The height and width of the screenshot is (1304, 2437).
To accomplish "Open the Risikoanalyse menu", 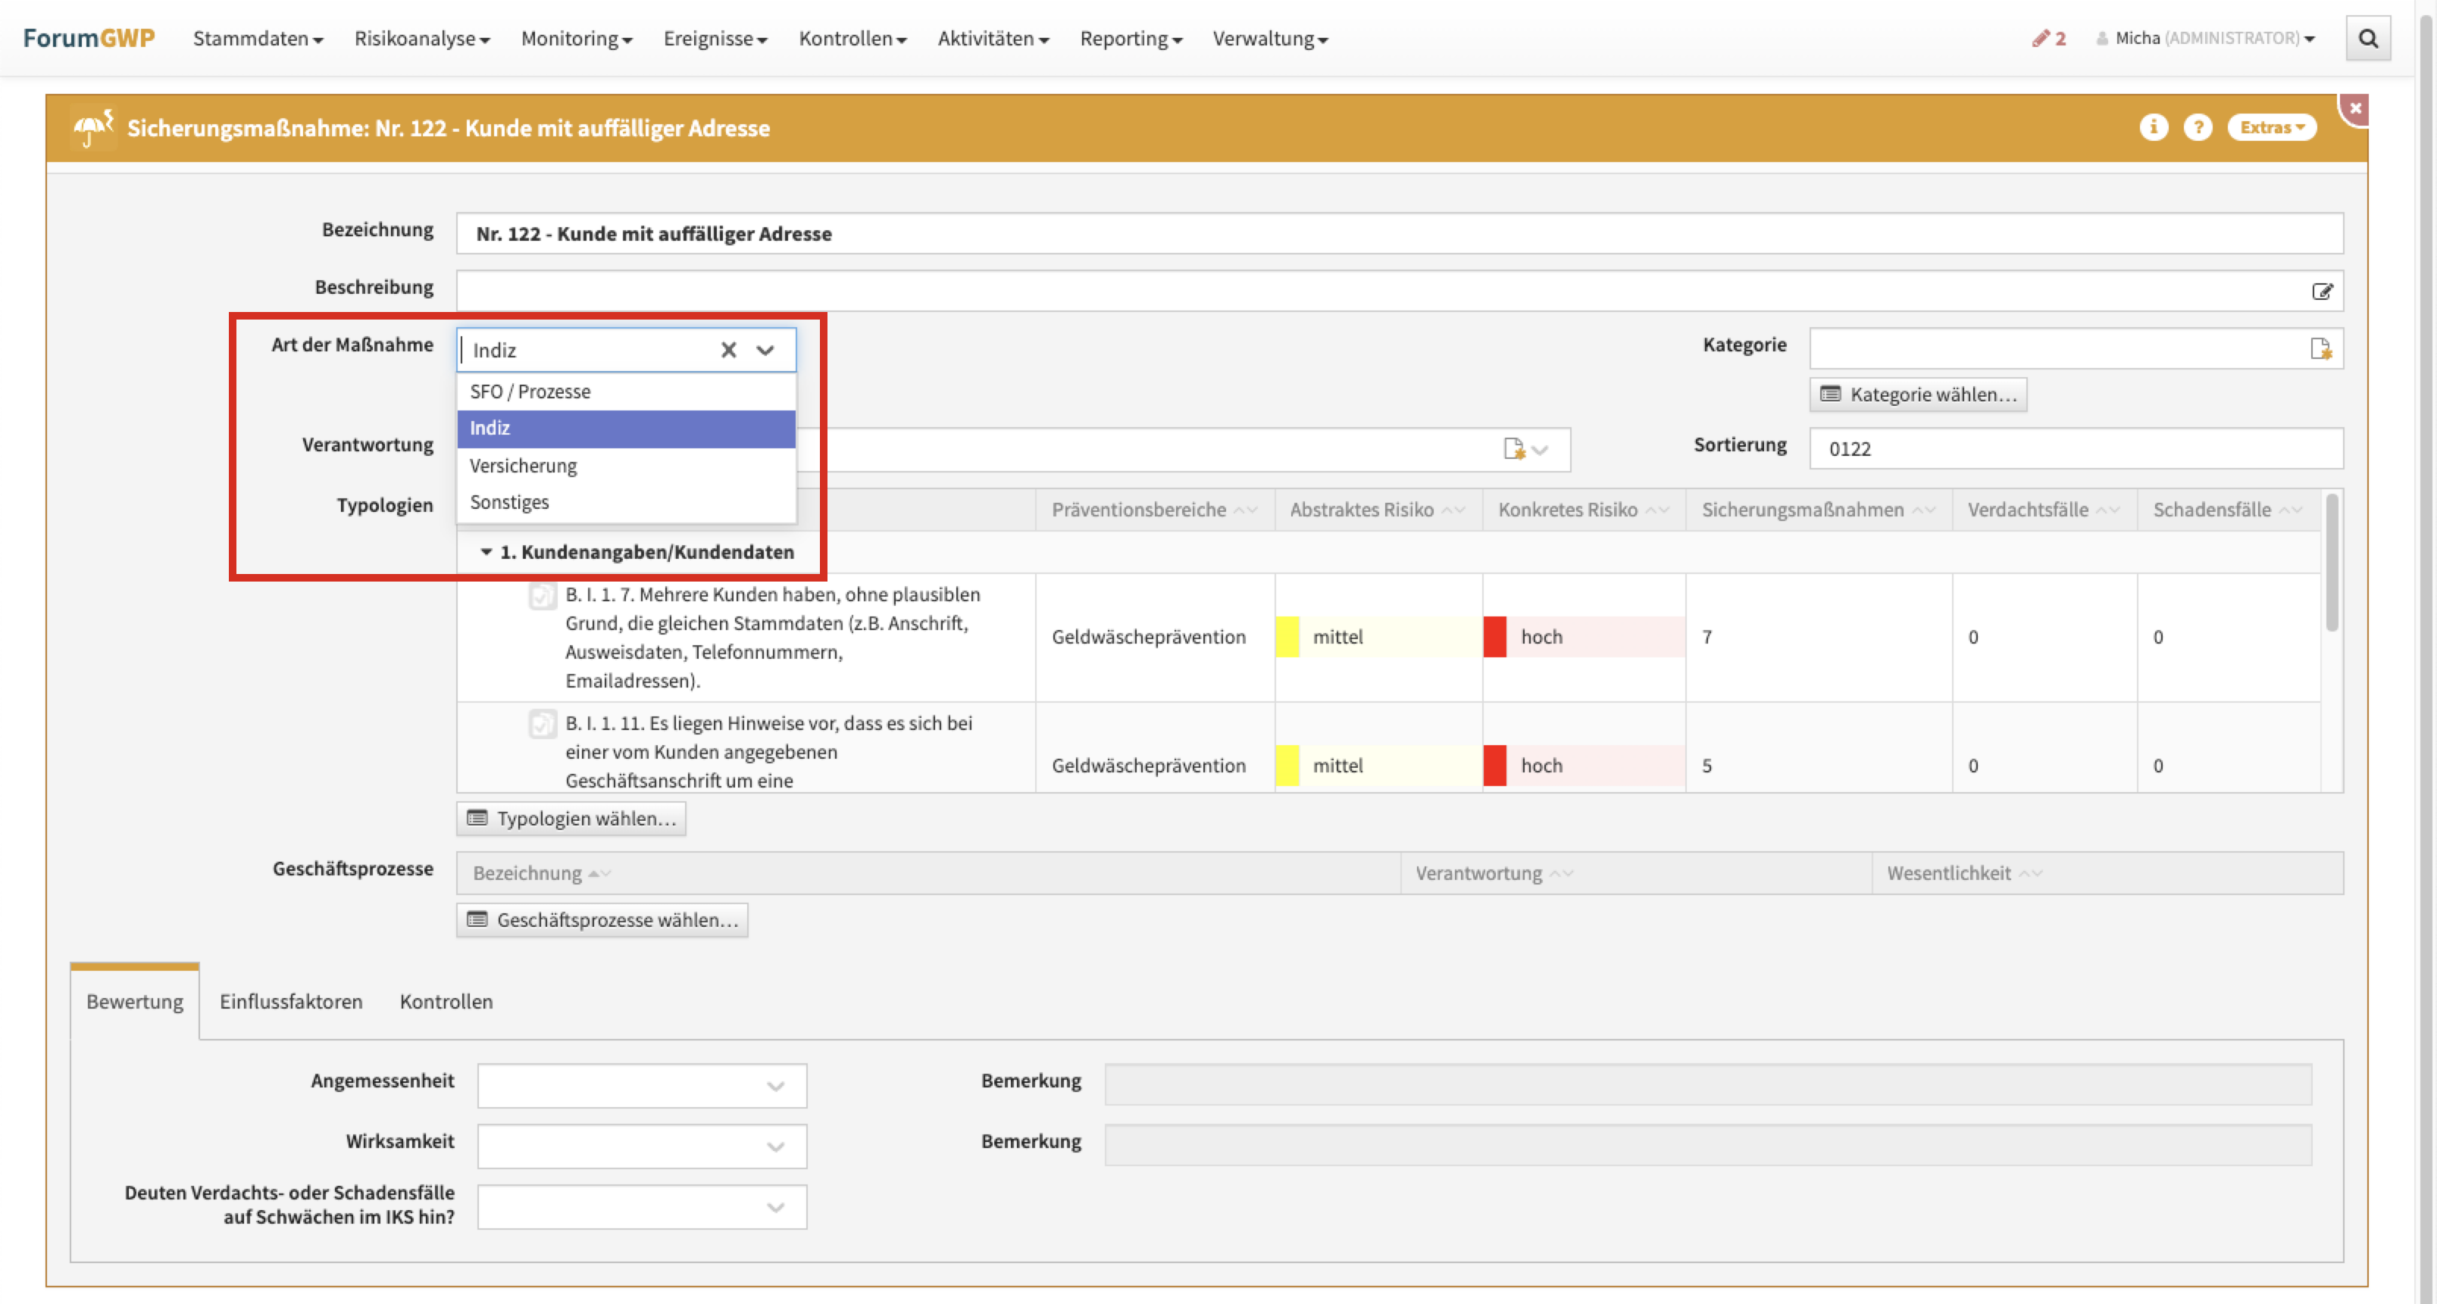I will tap(421, 39).
